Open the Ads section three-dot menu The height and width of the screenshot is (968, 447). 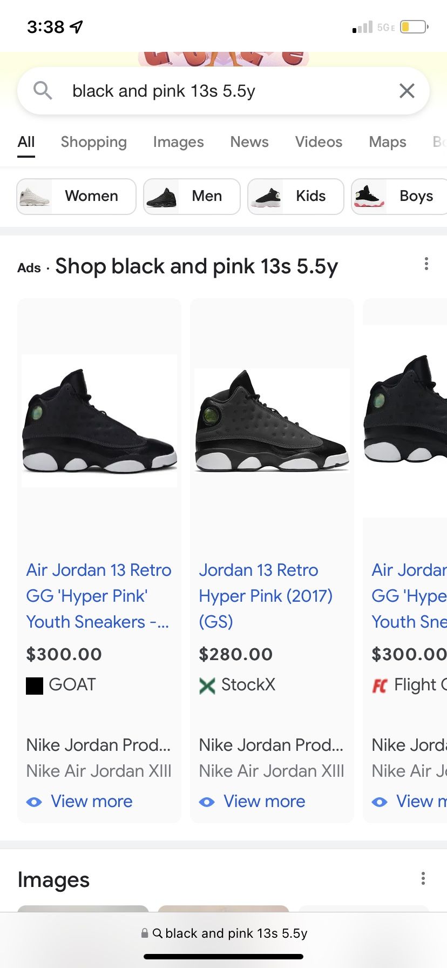pos(426,264)
